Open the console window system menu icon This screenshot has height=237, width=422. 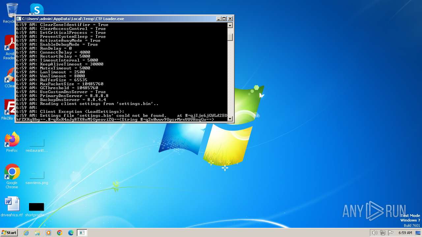[x=19, y=19]
